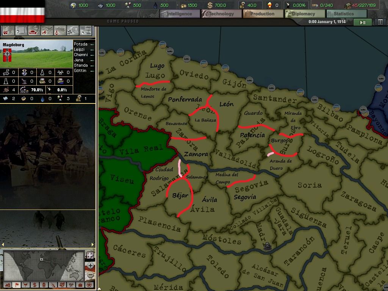The image size is (388, 291).
Task: Switch to the rifle partisan map mode
Action: [x=53, y=285]
